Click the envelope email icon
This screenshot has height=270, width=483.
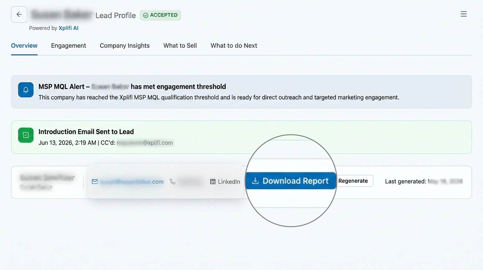(x=95, y=182)
